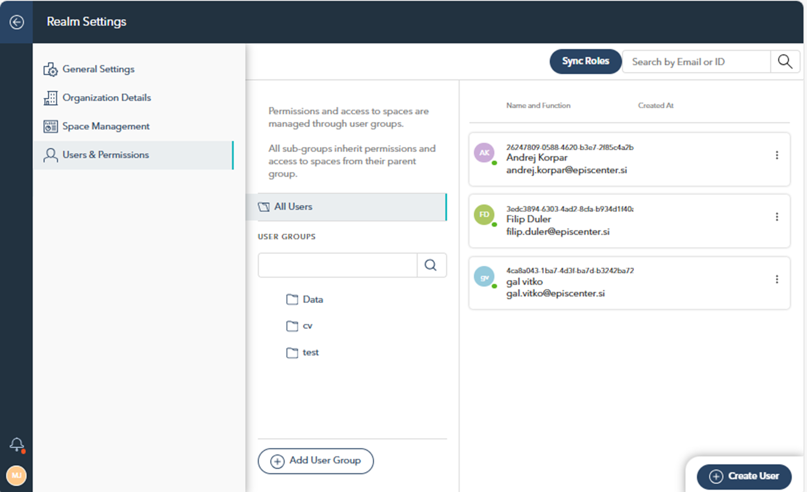
Task: Go to Organization Details
Action: pos(133,98)
